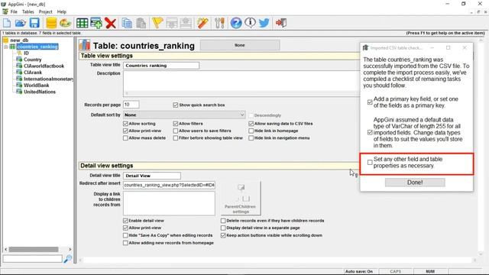Open the Tables menu

point(28,11)
